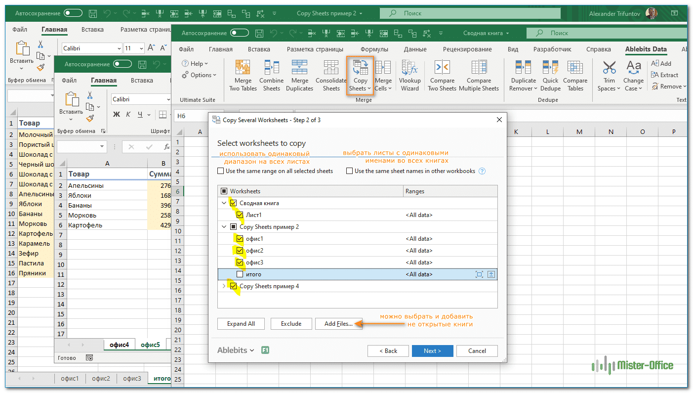Open Consolidate Sheets tool
Image resolution: width=693 pixels, height=393 pixels.
tap(331, 76)
